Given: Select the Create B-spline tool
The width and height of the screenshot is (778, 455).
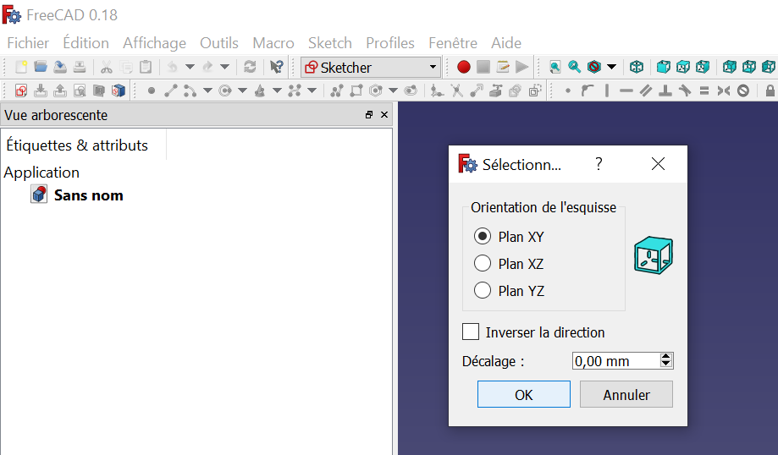Looking at the screenshot, I should pos(295,90).
